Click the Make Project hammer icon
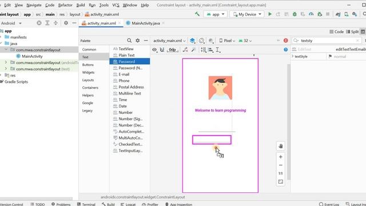This screenshot has width=366, height=206. [x=197, y=14]
